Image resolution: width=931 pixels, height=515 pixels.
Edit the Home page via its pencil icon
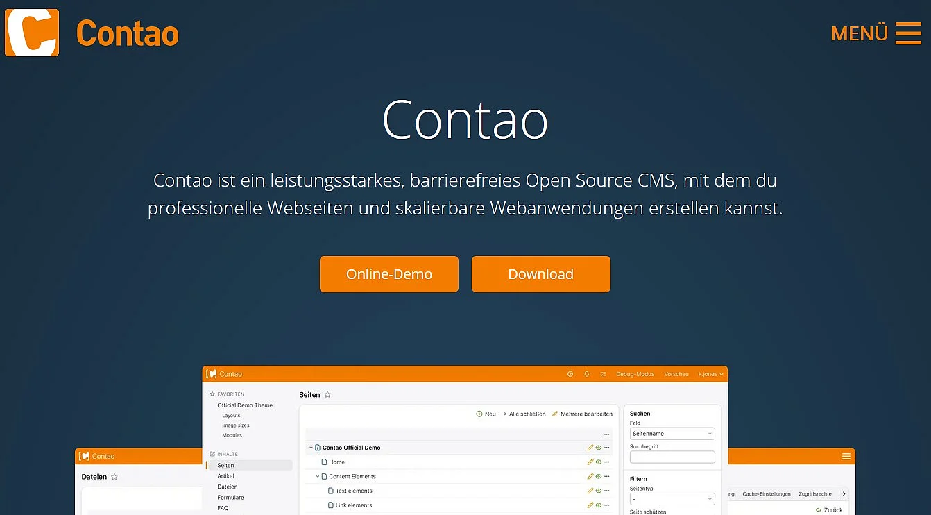590,462
